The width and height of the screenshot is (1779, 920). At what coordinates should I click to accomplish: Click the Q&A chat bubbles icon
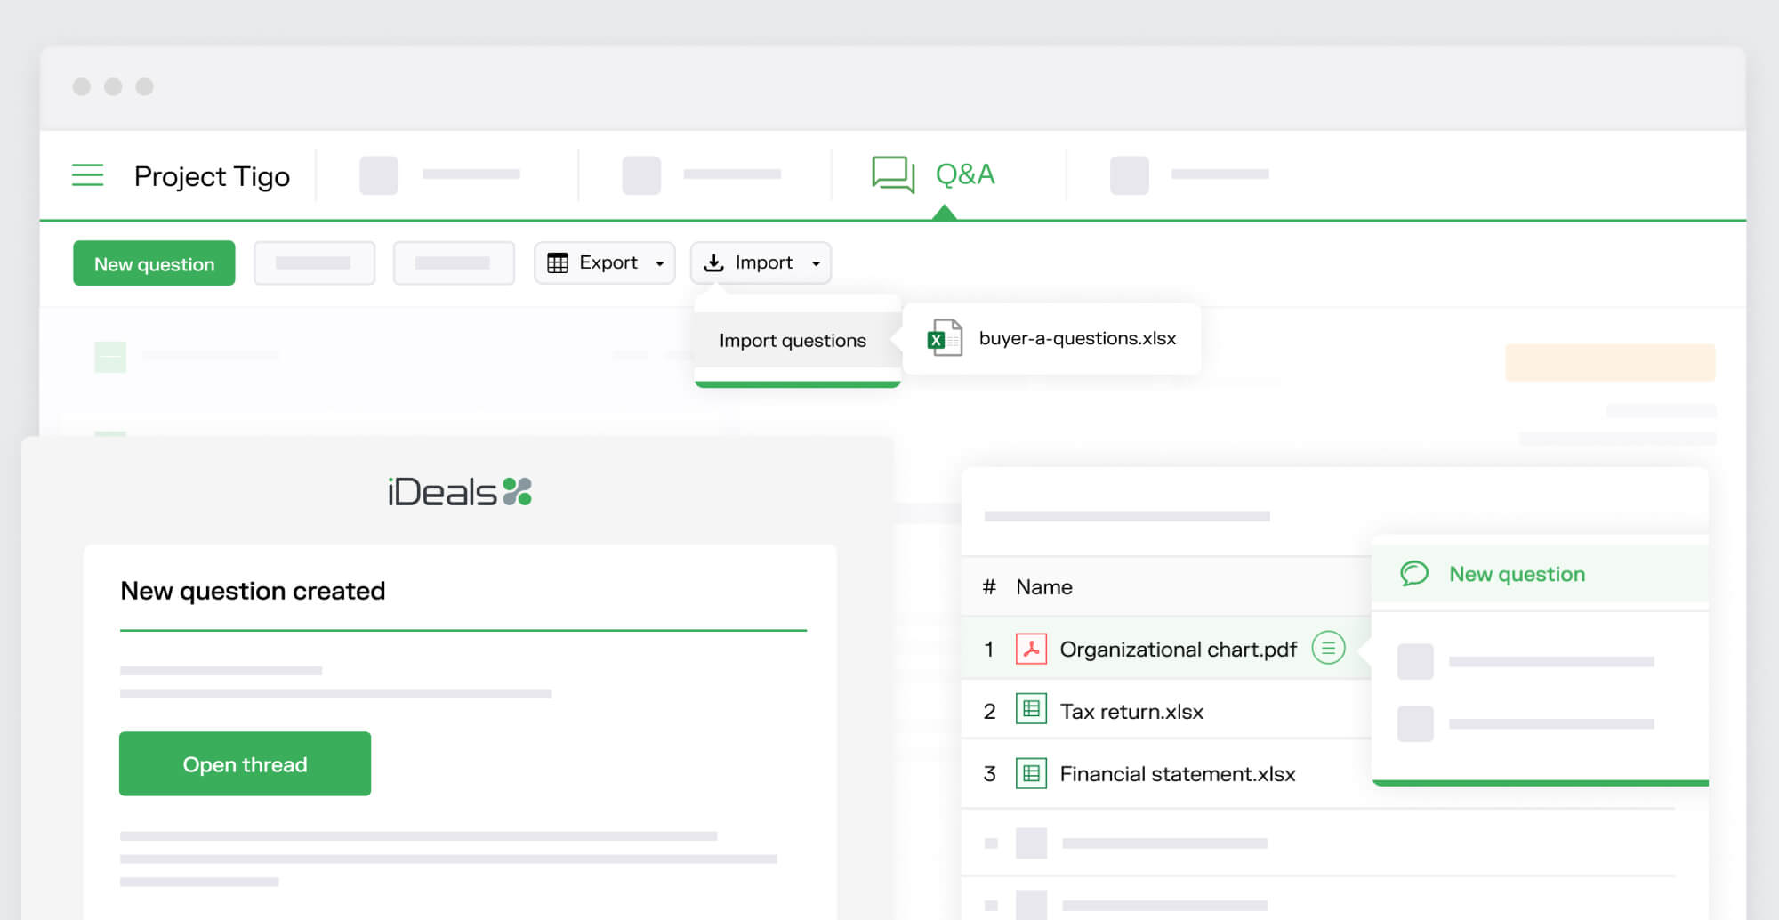tap(893, 174)
